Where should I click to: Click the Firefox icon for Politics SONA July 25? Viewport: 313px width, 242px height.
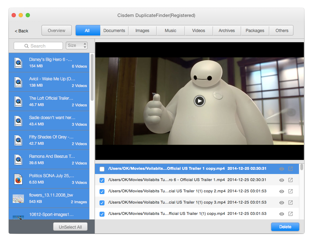pos(18,179)
